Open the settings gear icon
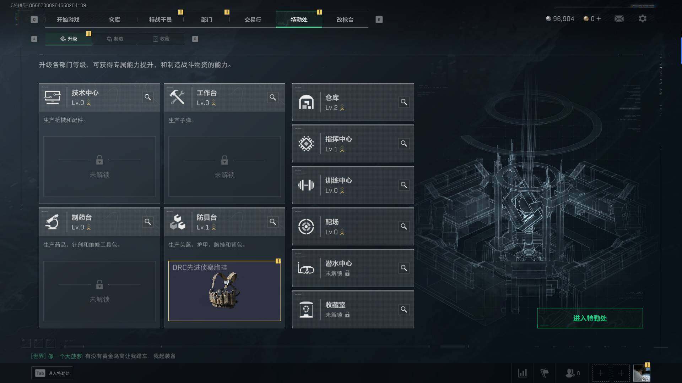Screen dimensions: 682x383 tap(642, 19)
